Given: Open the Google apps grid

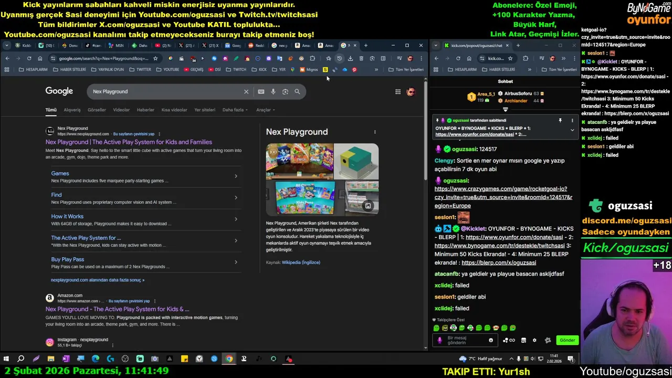Looking at the screenshot, I should [x=398, y=92].
